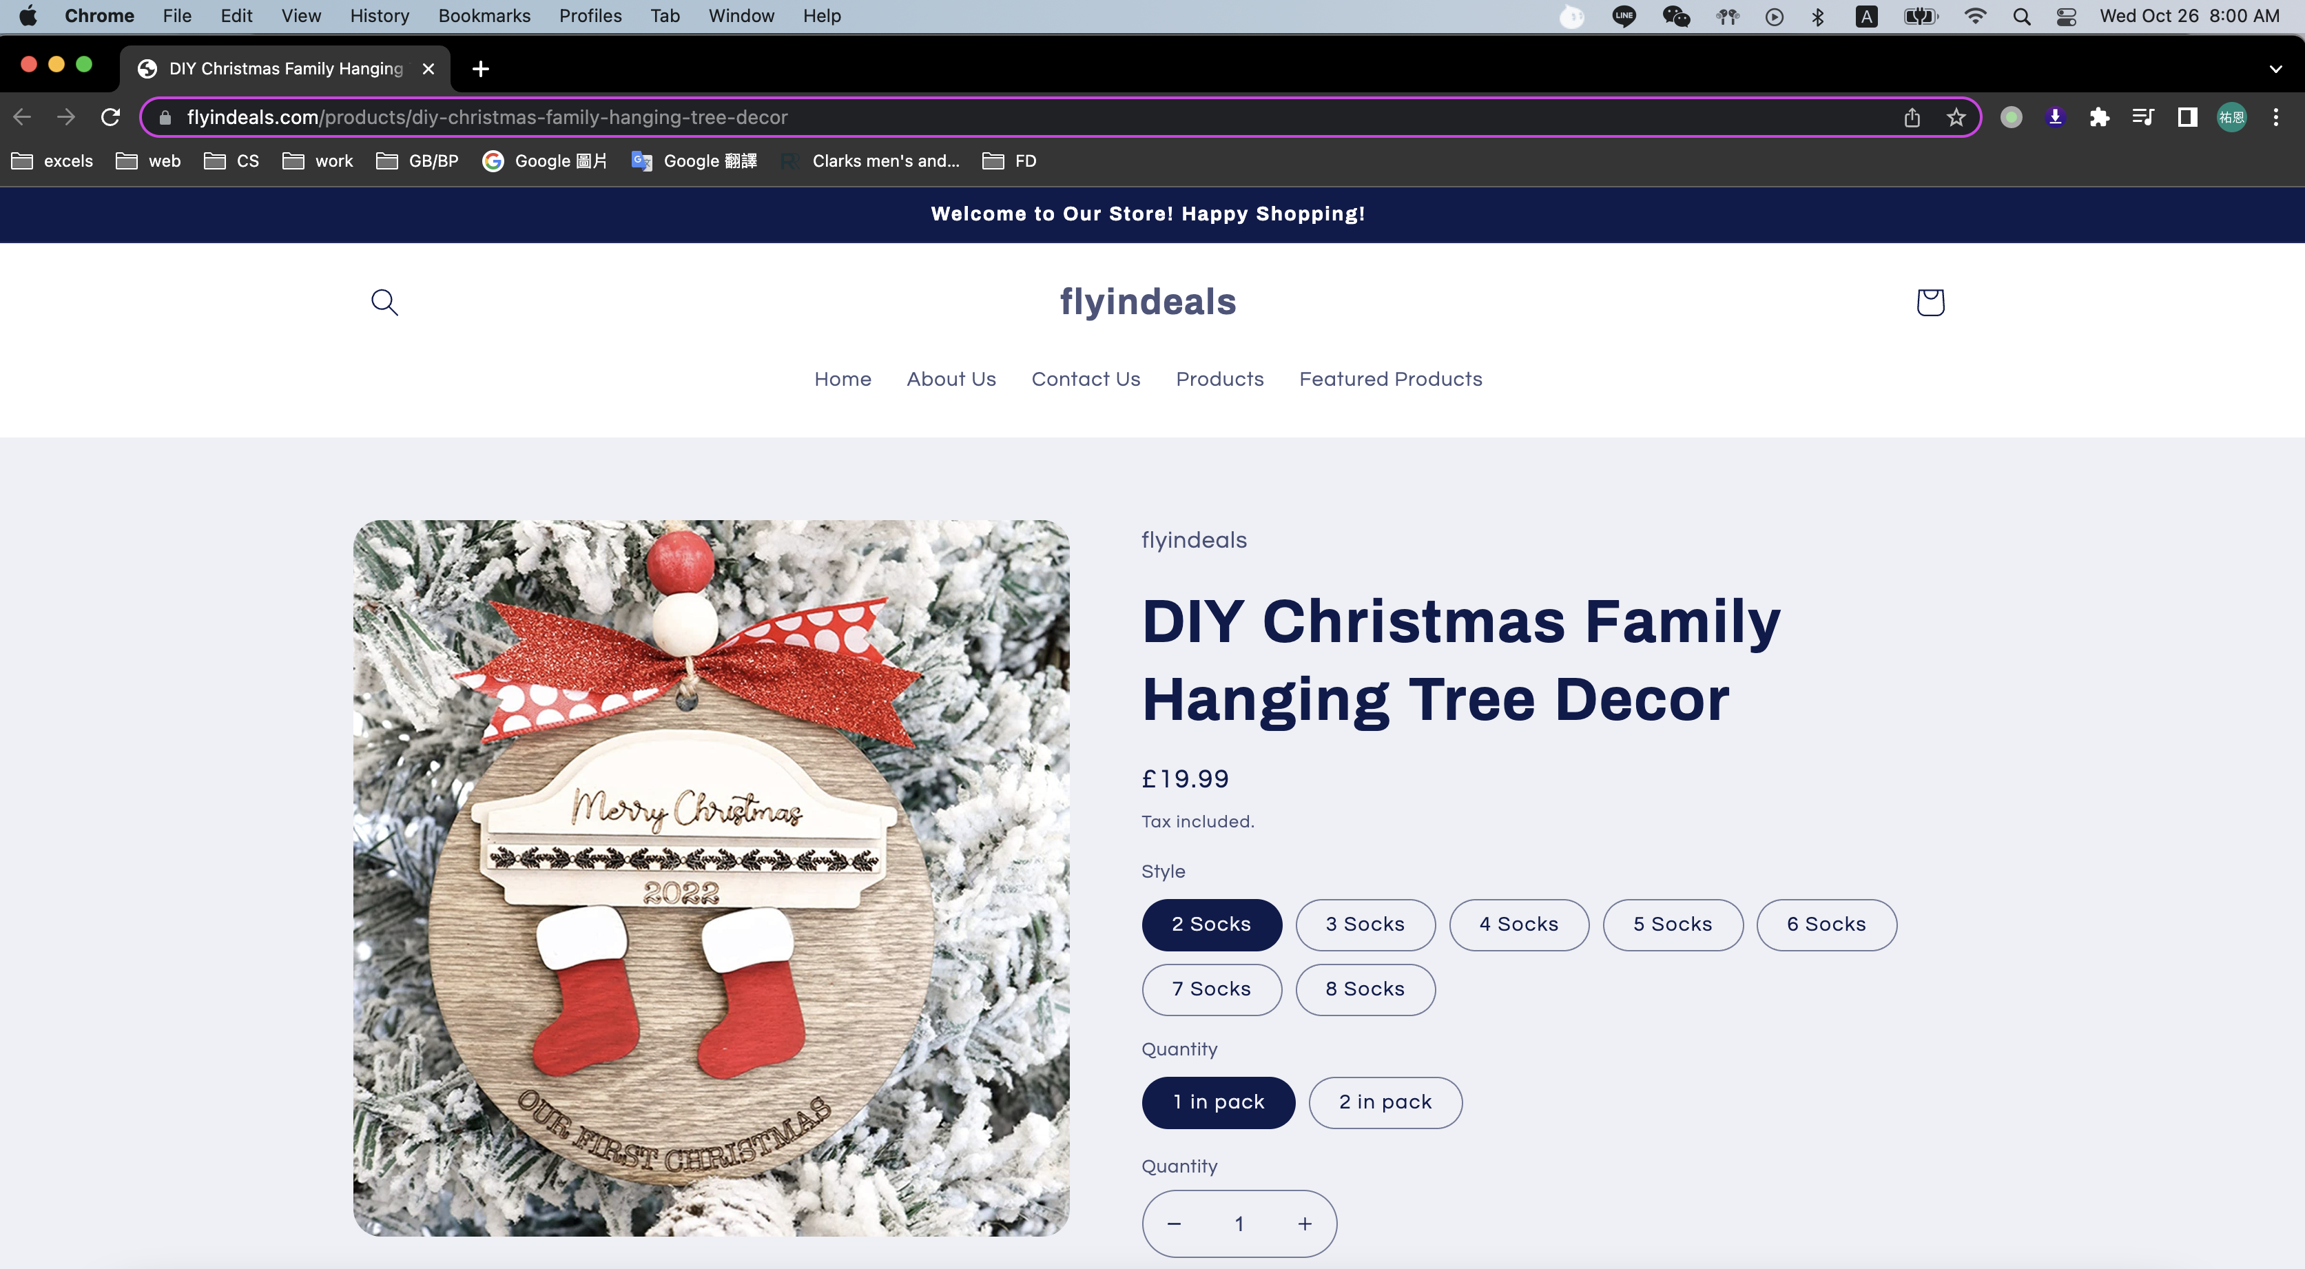The width and height of the screenshot is (2305, 1269).
Task: Click the share page icon in address bar
Action: pos(1912,117)
